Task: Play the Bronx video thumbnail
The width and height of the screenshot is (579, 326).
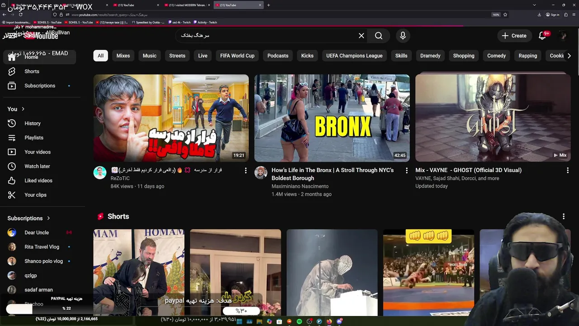Action: point(332,118)
